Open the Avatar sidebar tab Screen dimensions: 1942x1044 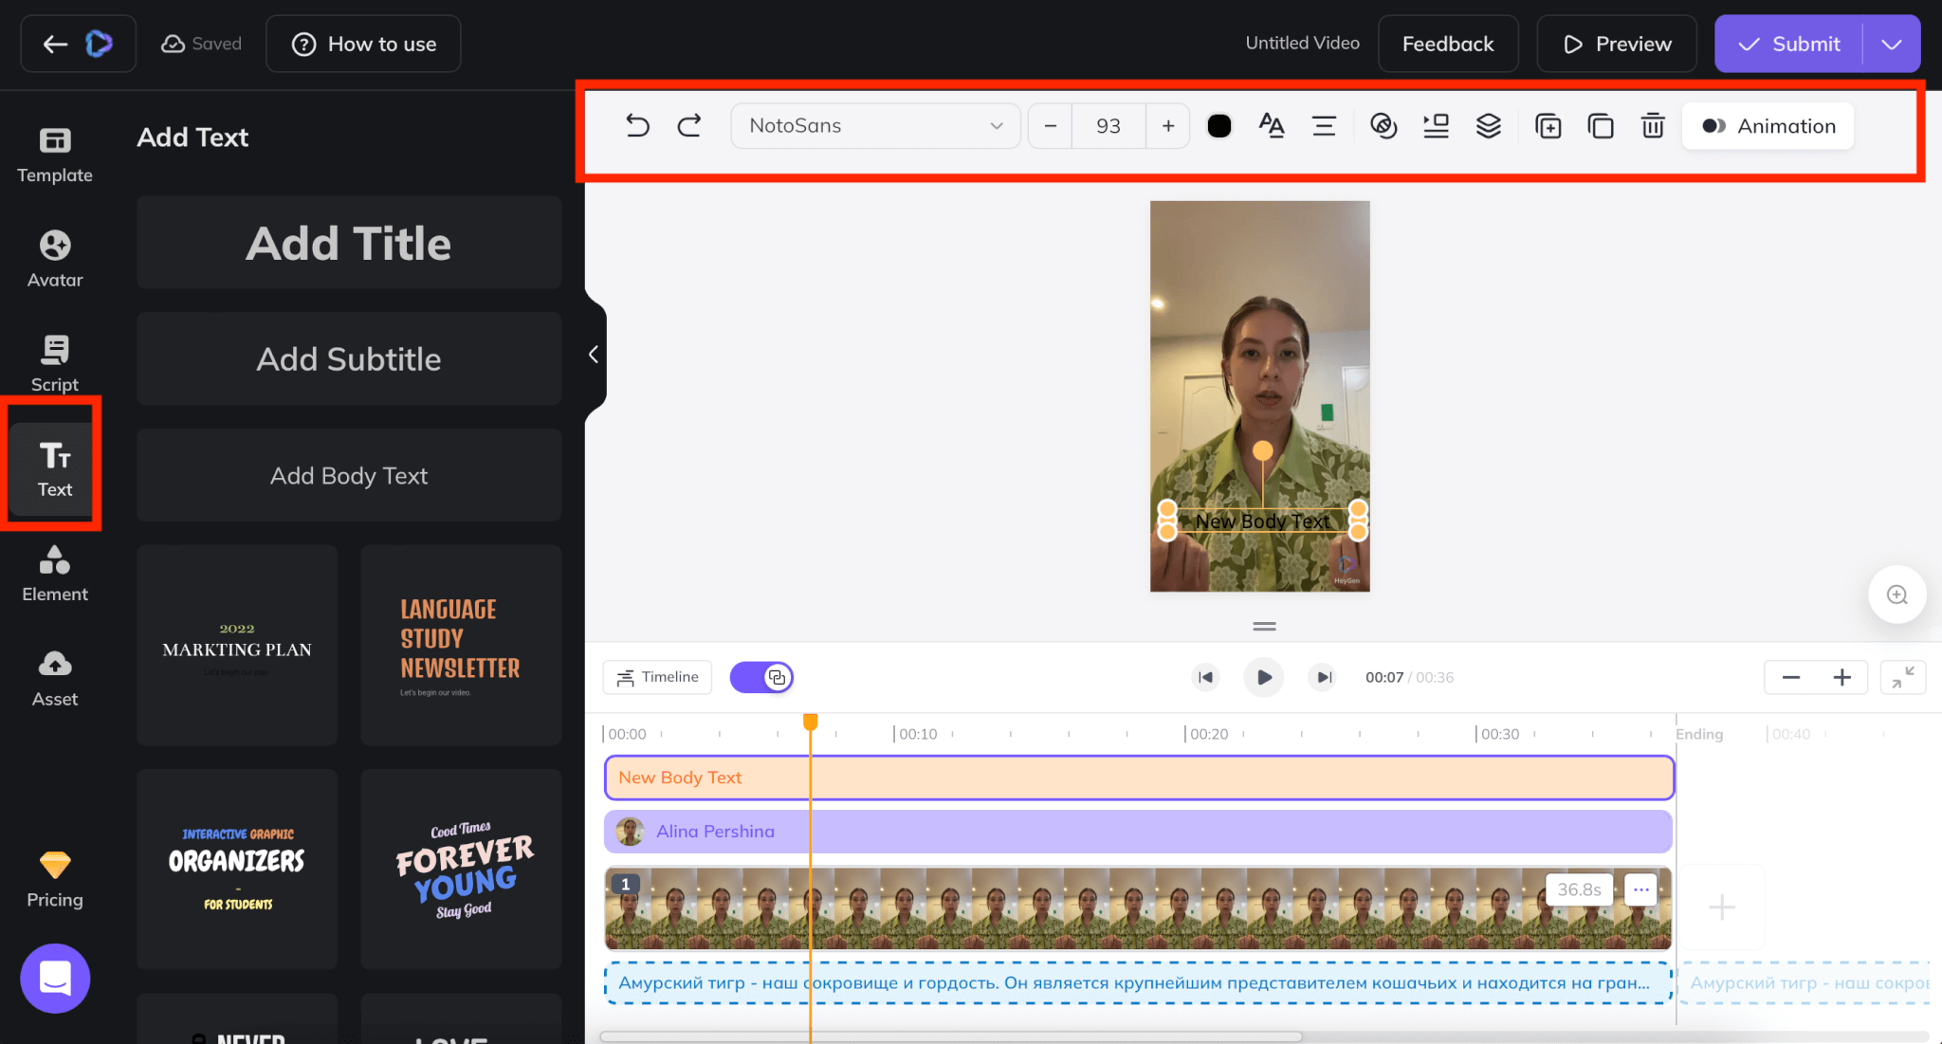click(55, 257)
